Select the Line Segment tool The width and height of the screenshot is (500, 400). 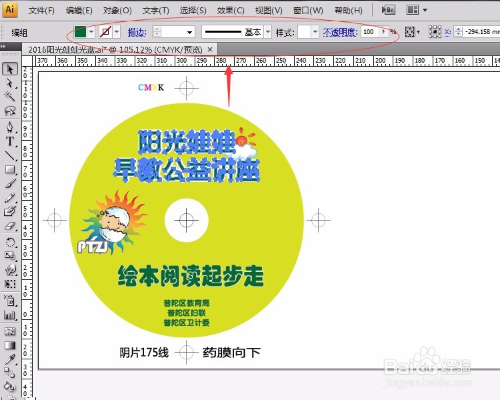pos(10,155)
